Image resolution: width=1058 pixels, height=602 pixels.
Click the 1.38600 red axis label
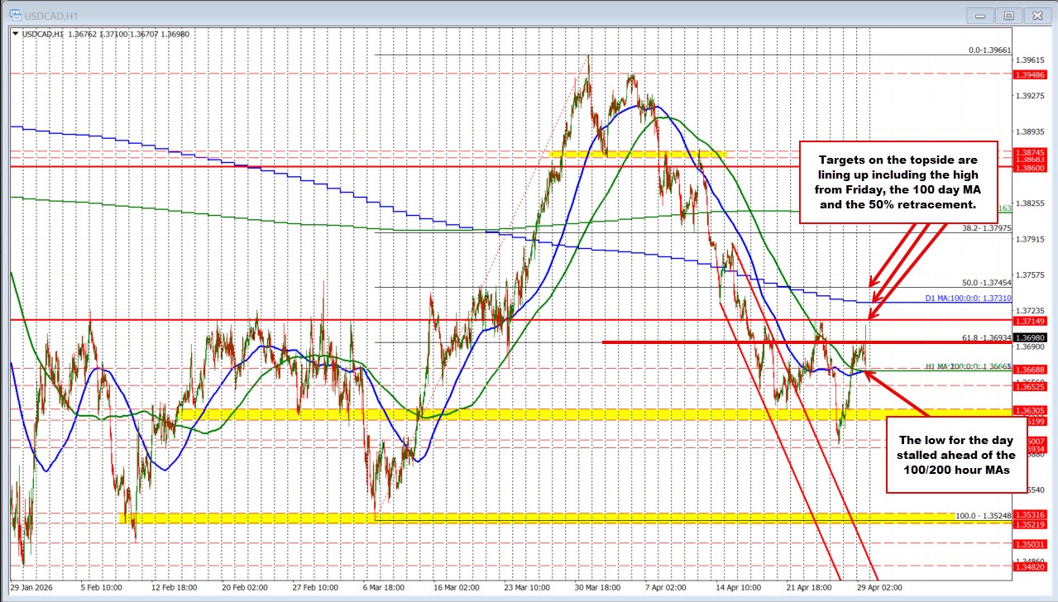[1028, 167]
